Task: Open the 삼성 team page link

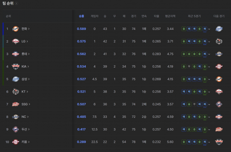Action: [x=25, y=79]
